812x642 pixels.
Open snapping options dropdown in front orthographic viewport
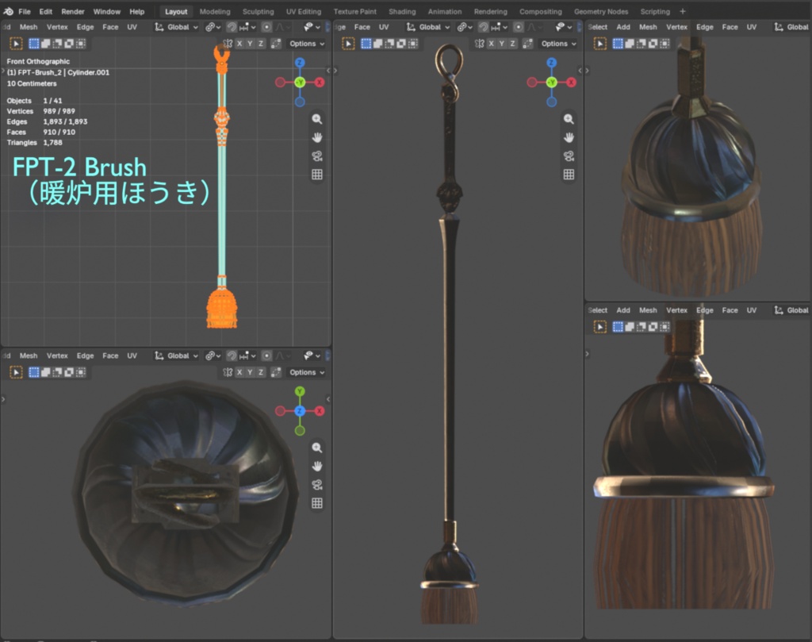(248, 27)
